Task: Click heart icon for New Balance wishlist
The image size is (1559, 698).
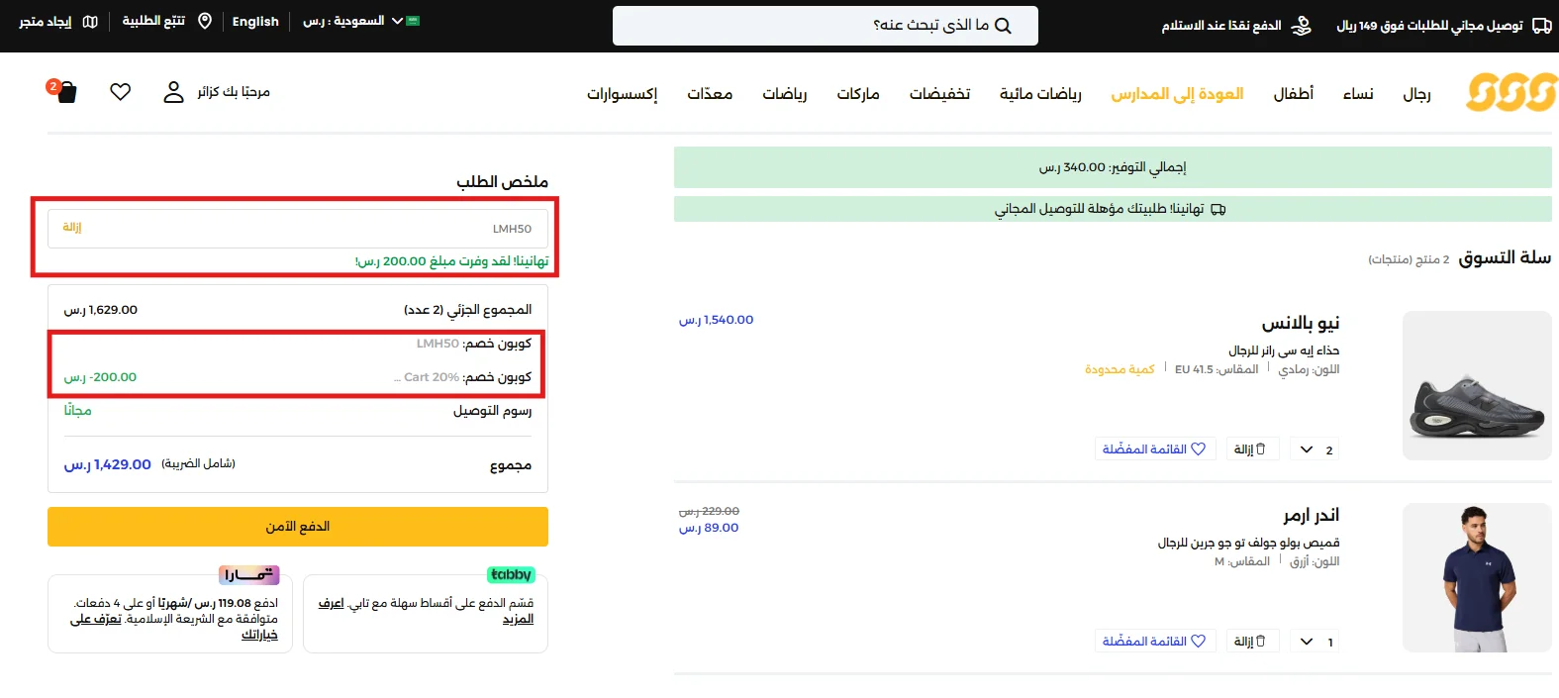Action: tap(1198, 449)
